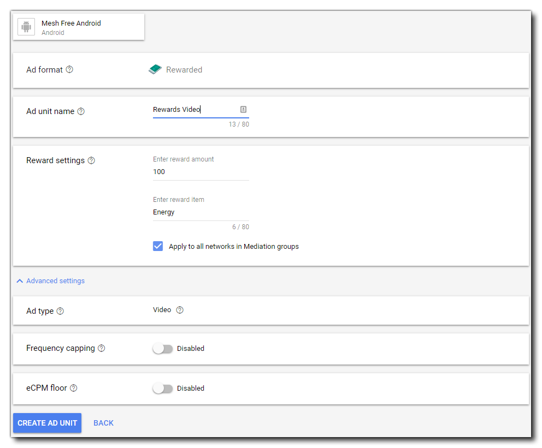Screen dimensions: 542x448
Task: Select the Mesh Free Android app card
Action: coord(79,27)
